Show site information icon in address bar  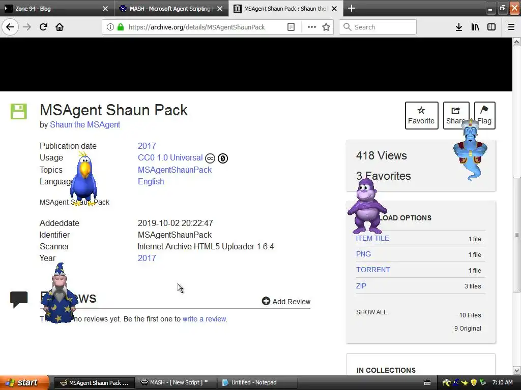tap(110, 27)
